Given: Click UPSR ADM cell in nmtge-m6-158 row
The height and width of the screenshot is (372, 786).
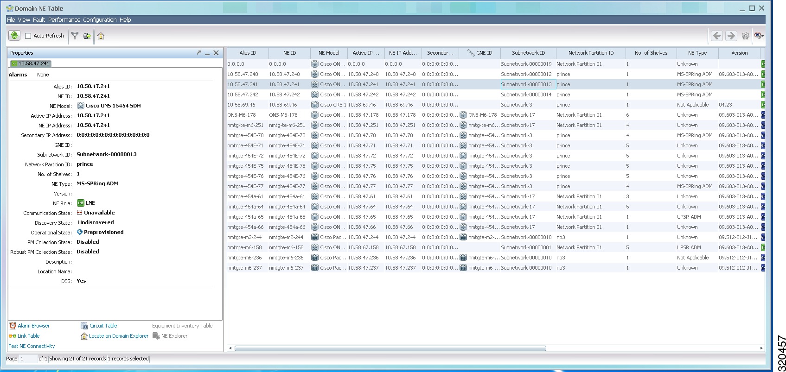Looking at the screenshot, I should coord(697,247).
